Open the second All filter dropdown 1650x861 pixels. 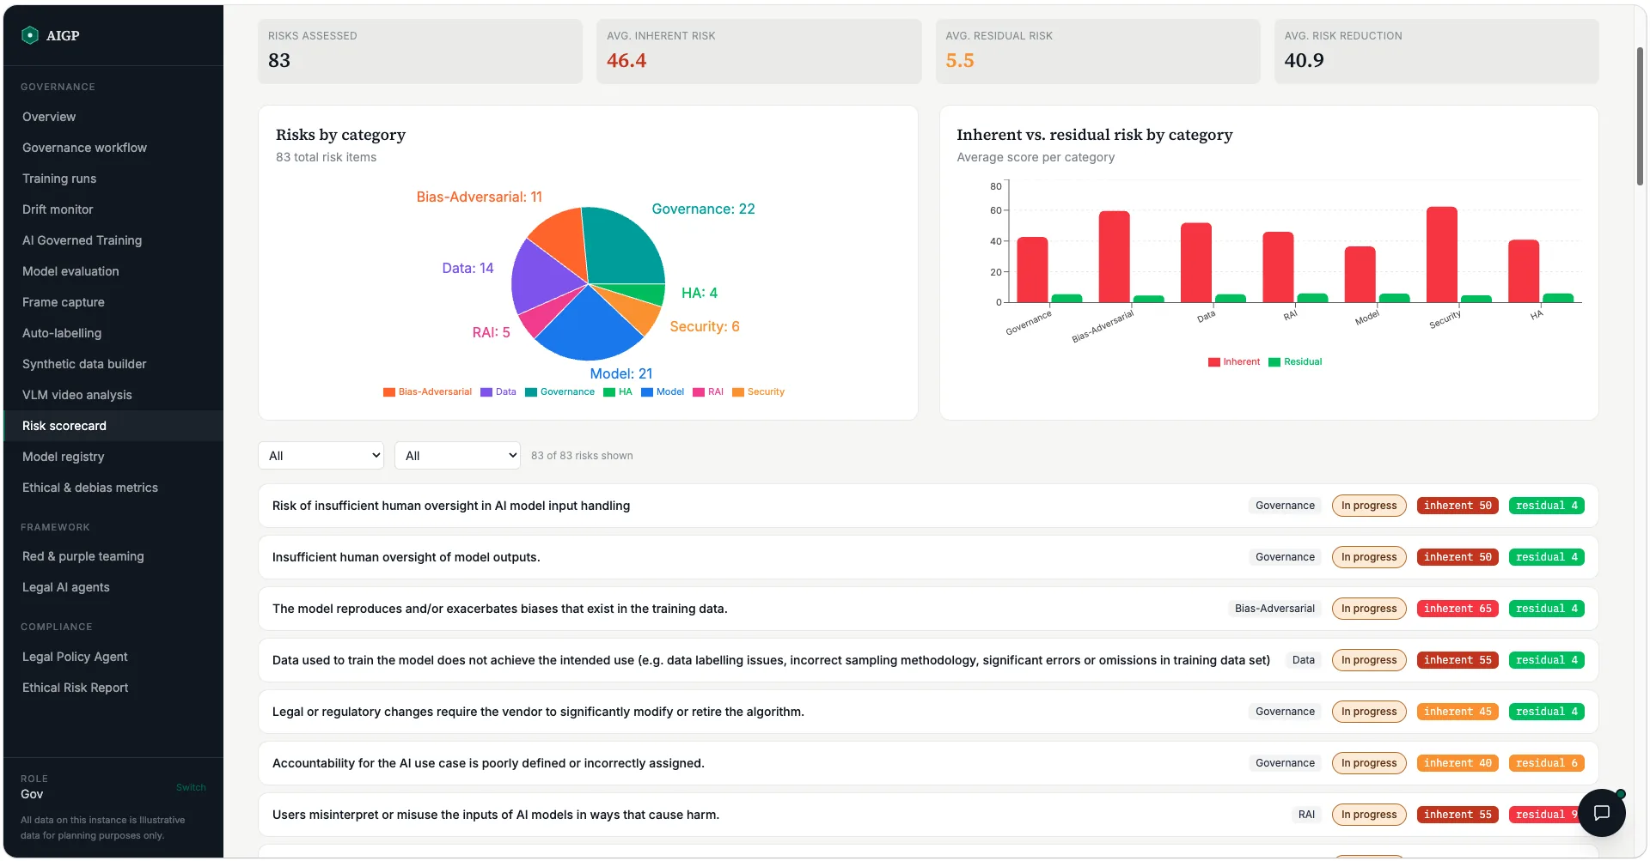coord(457,456)
